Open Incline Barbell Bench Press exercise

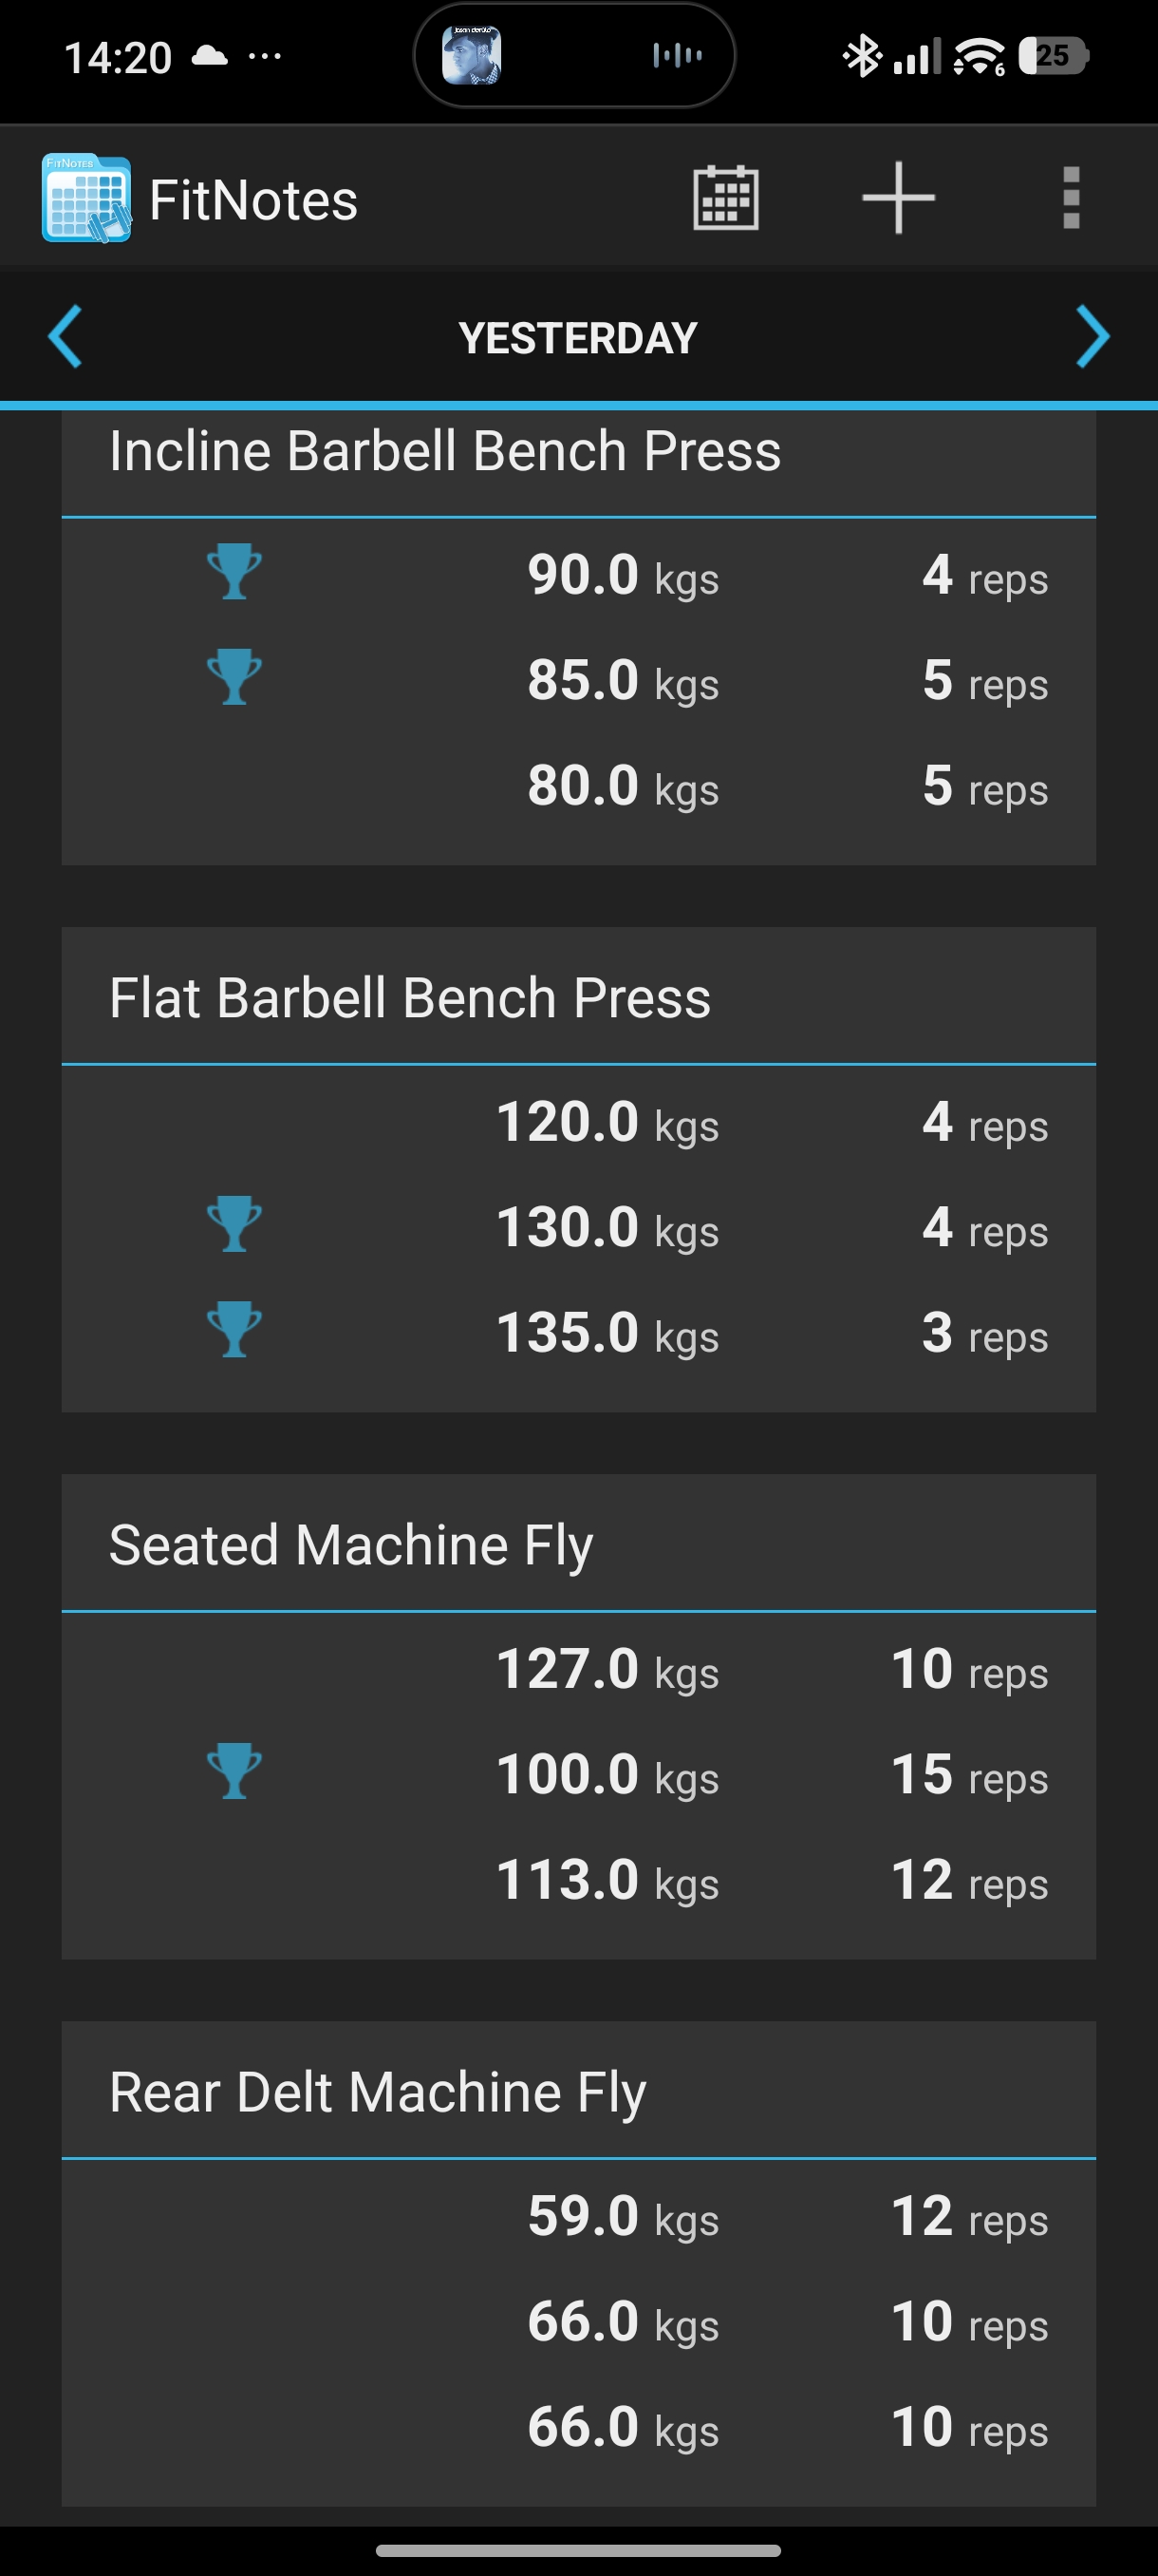click(x=444, y=452)
